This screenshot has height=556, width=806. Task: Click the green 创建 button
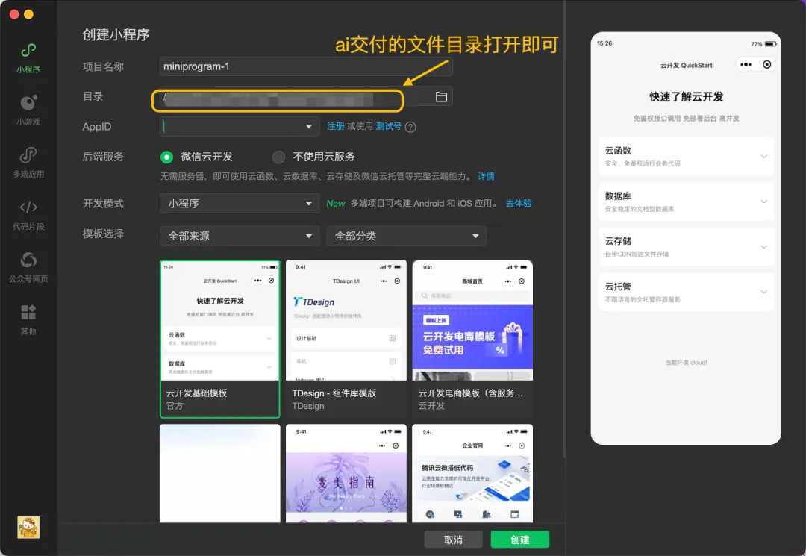[x=520, y=540]
